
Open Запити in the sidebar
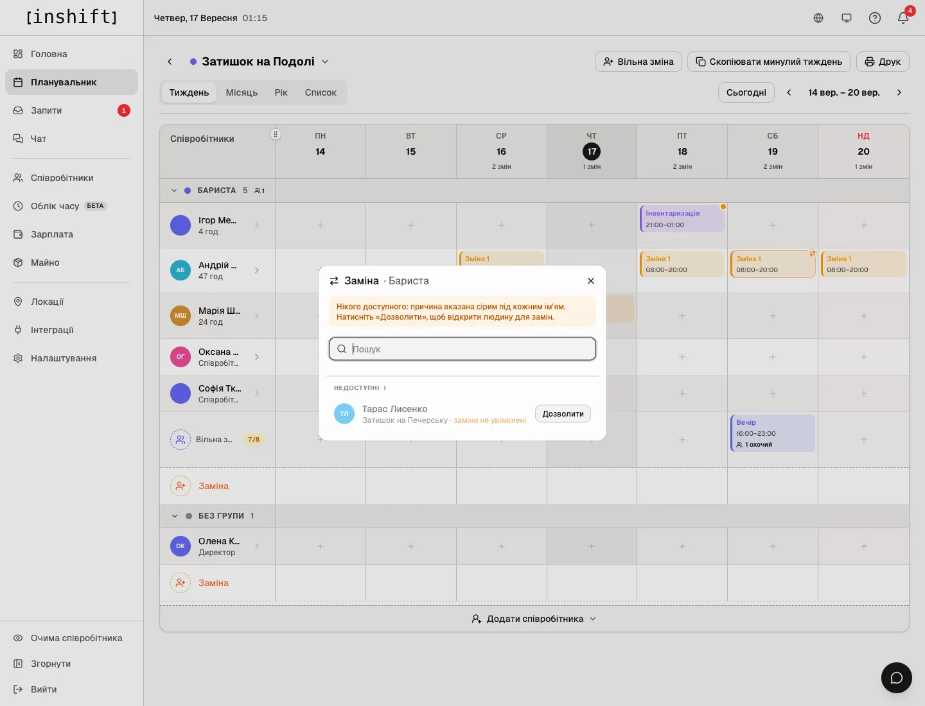71,110
